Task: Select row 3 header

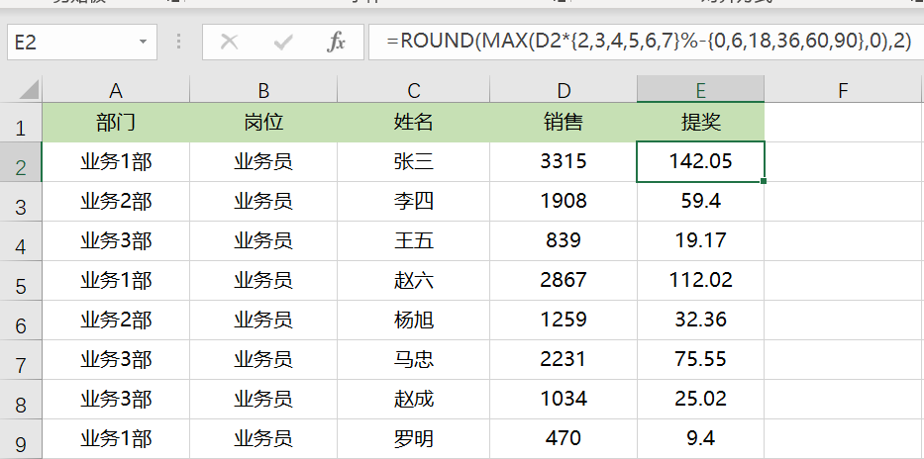Action: (21, 201)
